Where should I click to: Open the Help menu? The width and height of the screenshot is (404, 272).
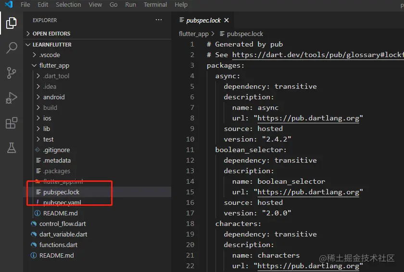point(181,5)
